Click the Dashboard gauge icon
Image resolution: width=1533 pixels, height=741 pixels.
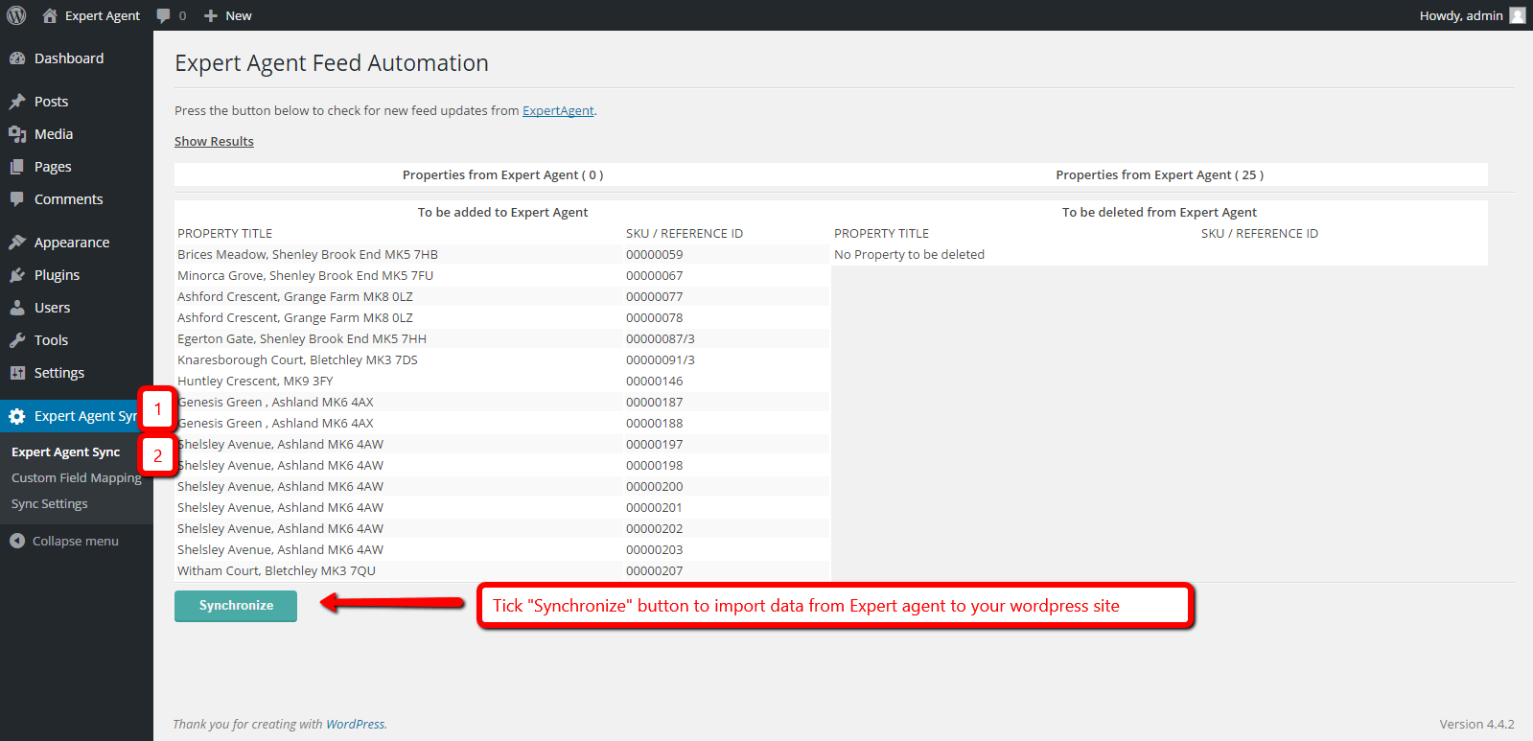point(17,58)
